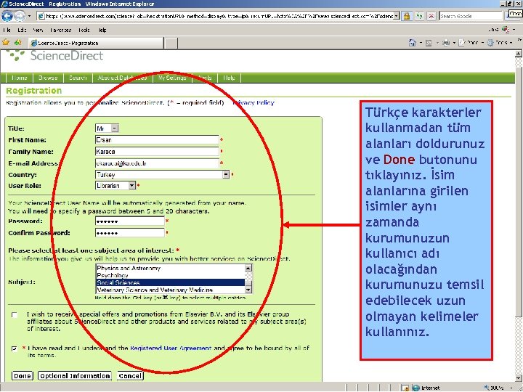Open the Edit menu

pos(22,30)
